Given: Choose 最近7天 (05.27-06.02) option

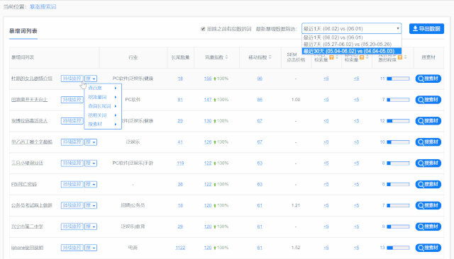Looking at the screenshot, I should [352, 44].
